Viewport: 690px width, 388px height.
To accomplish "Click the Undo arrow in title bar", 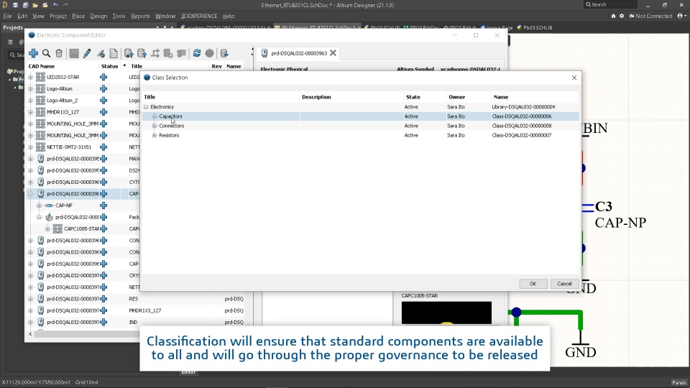I will pos(55,5).
